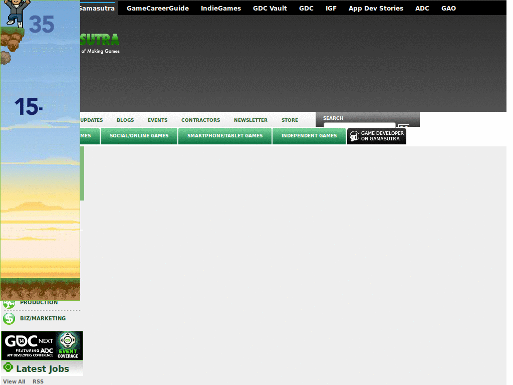Open Game Developer on Gamasutra button

[377, 136]
